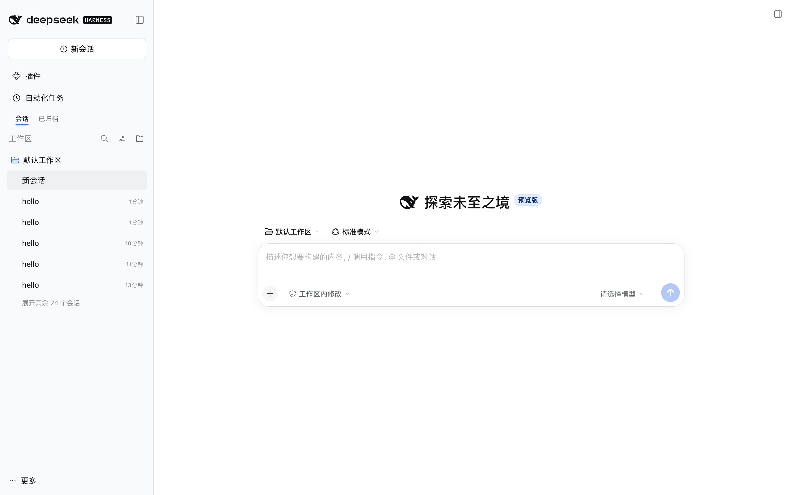
Task: Open the hello conversation from 11分钟
Action: (x=77, y=264)
